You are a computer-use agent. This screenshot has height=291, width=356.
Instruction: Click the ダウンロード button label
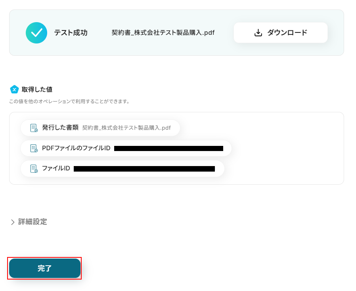(287, 33)
